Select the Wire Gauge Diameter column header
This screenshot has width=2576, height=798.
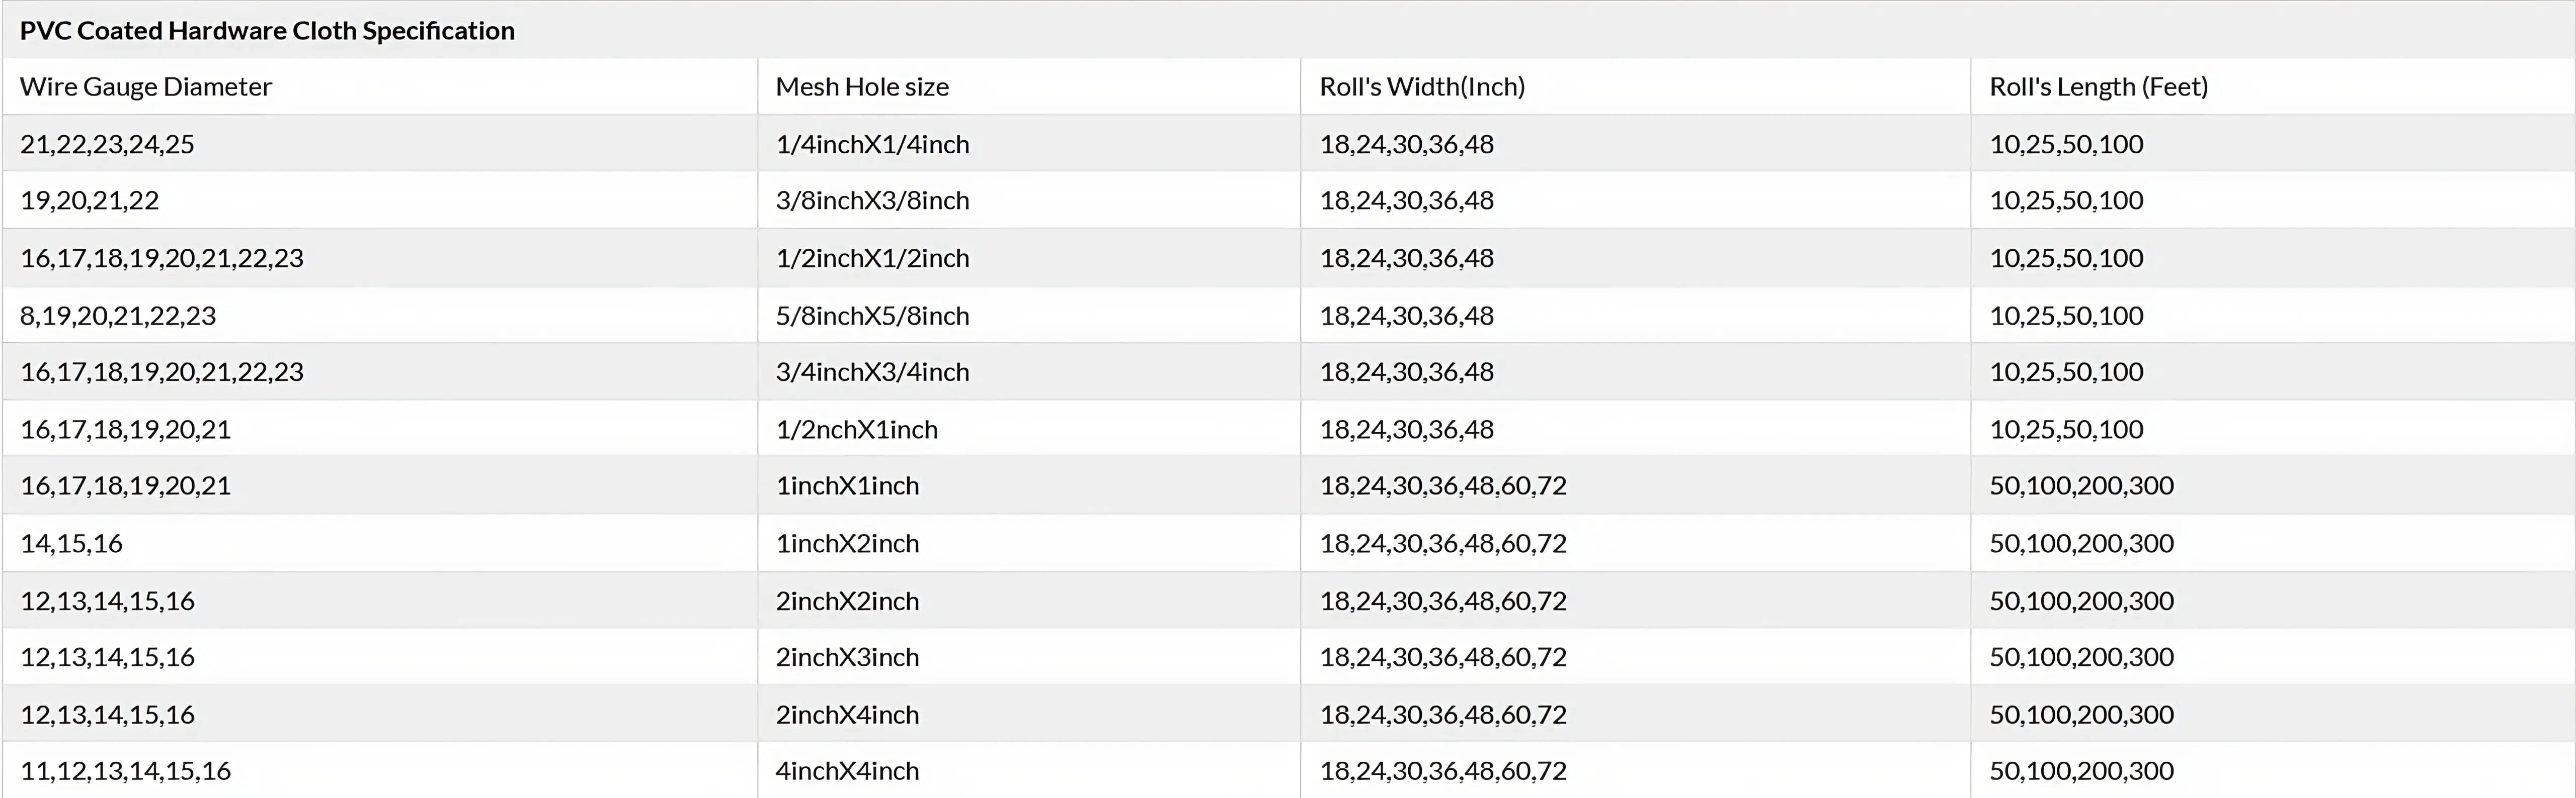pos(146,87)
